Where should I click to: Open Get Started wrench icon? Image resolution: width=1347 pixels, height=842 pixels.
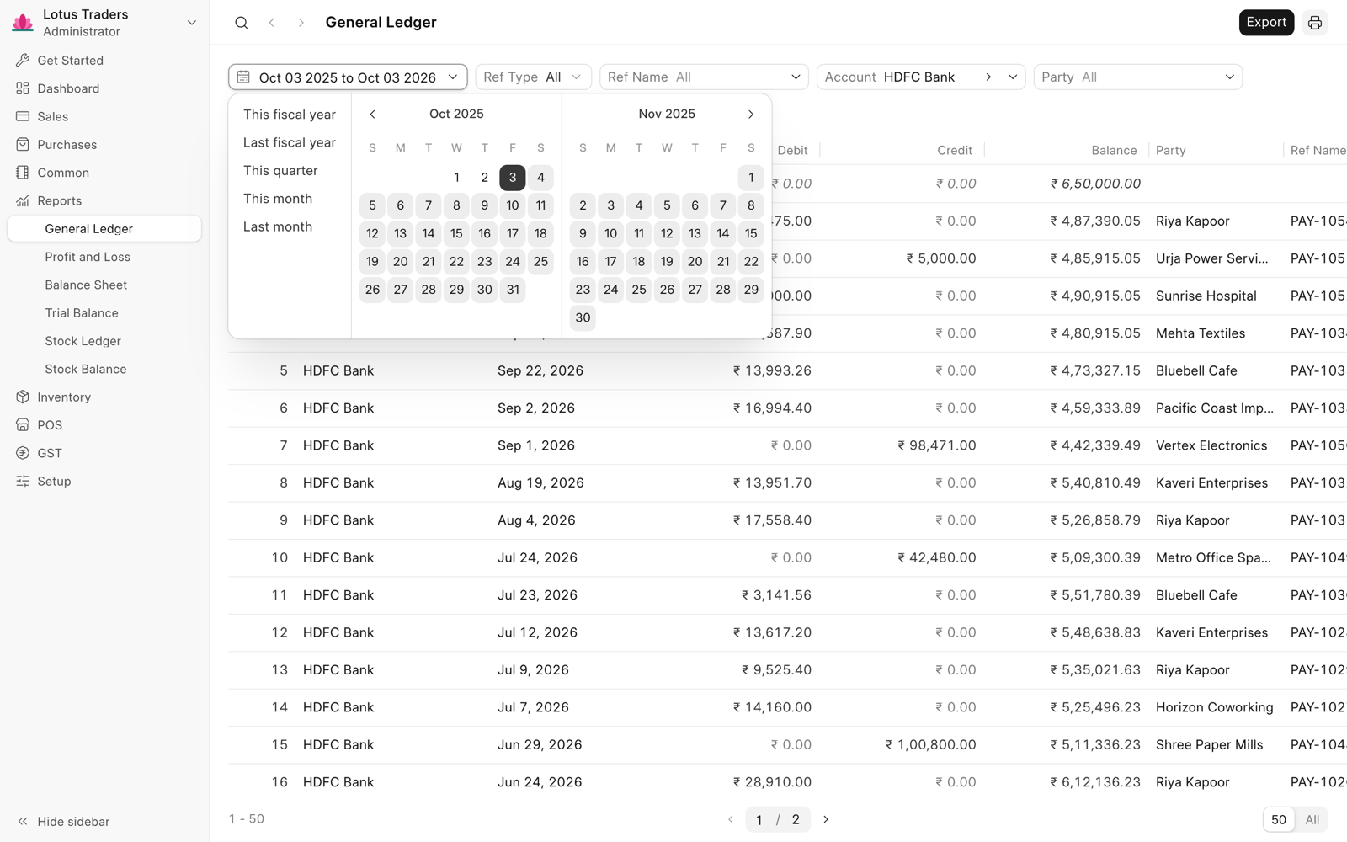coord(23,61)
